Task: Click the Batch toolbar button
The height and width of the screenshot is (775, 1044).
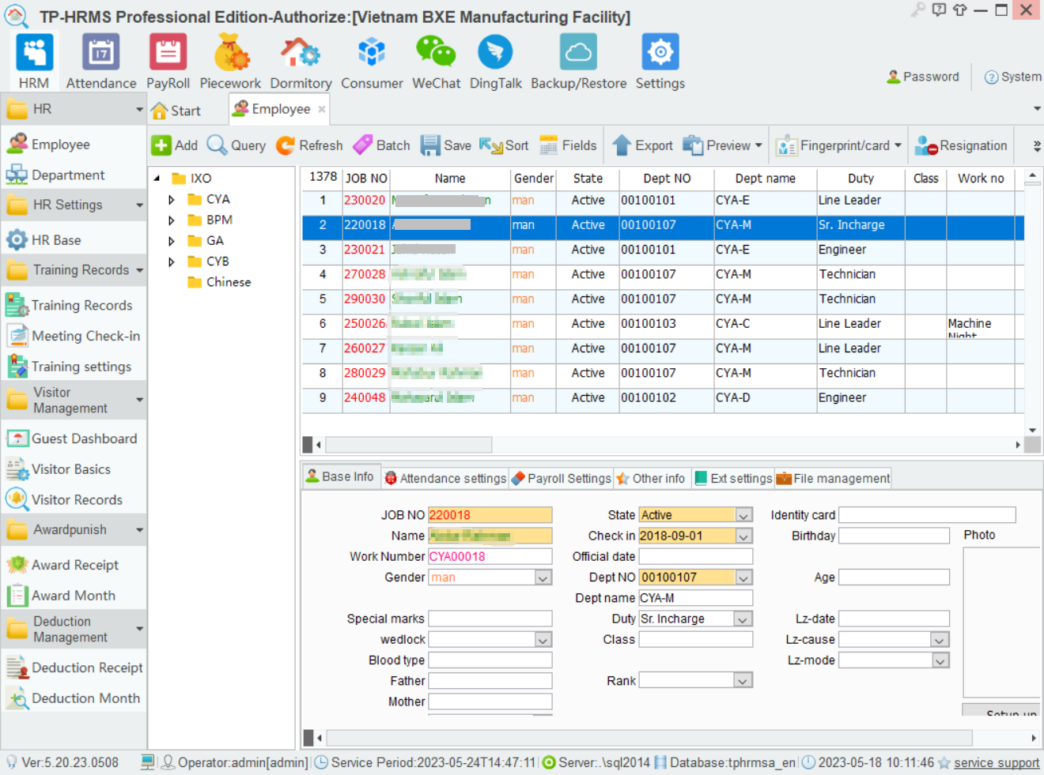Action: (381, 145)
